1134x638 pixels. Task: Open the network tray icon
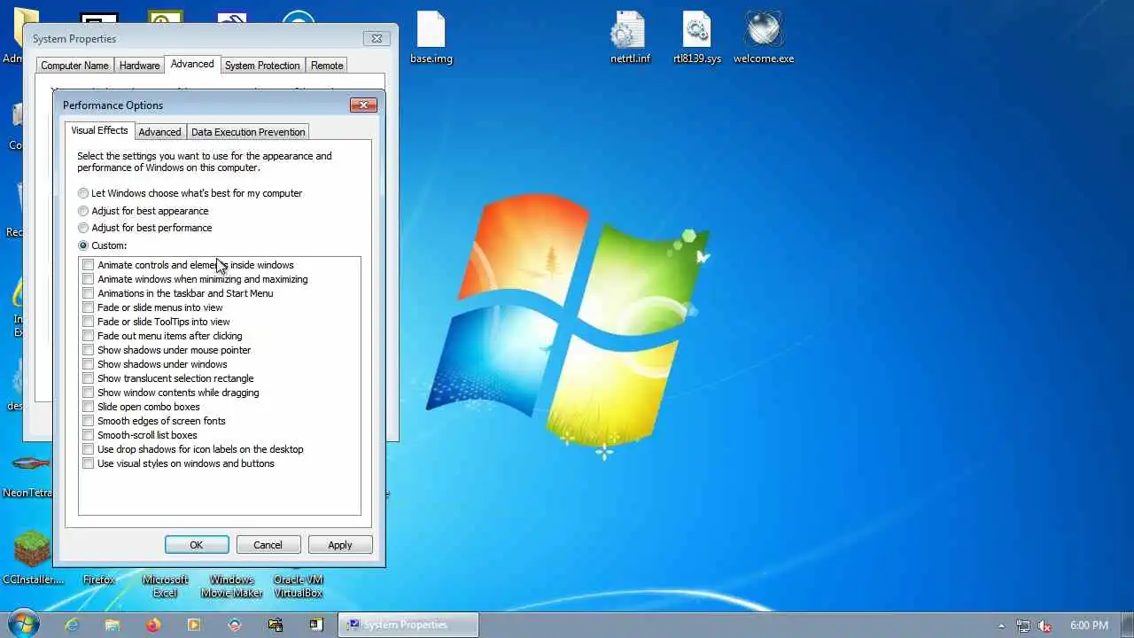[x=1023, y=626]
